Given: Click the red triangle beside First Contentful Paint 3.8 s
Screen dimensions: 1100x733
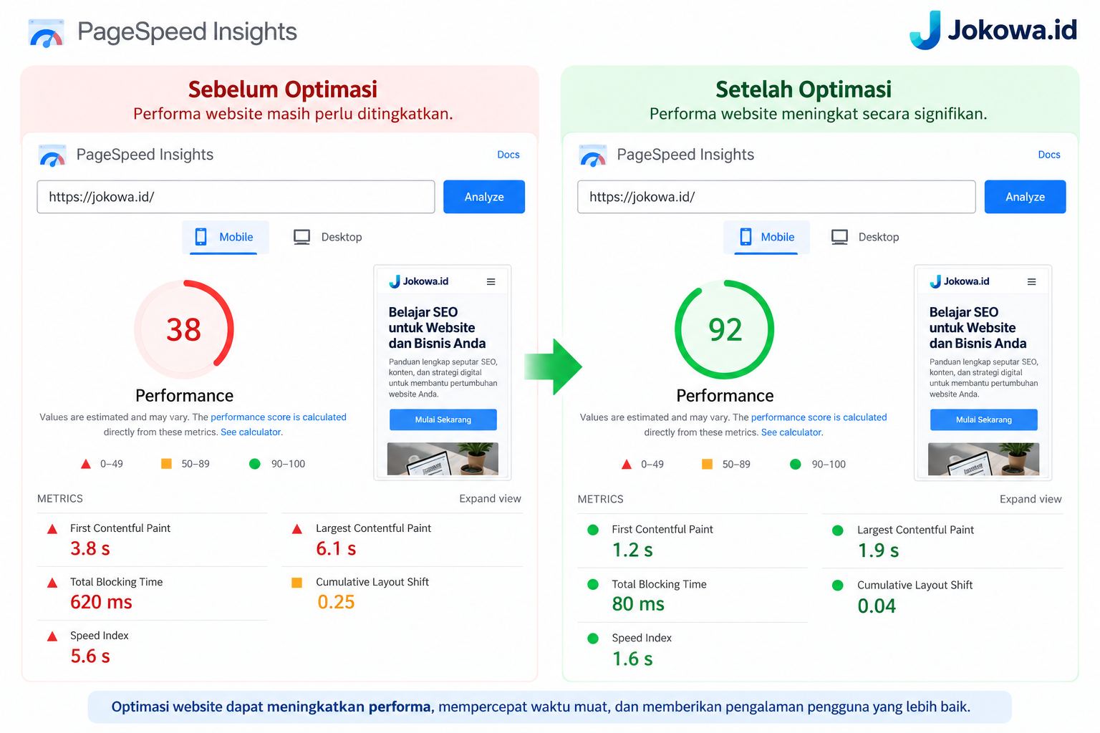Looking at the screenshot, I should tap(52, 529).
